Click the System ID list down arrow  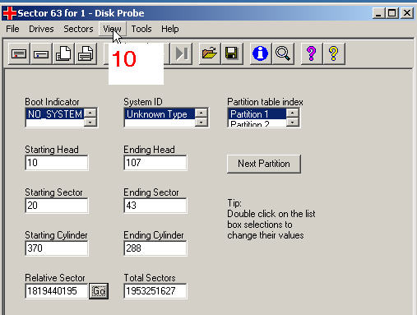[x=202, y=122]
